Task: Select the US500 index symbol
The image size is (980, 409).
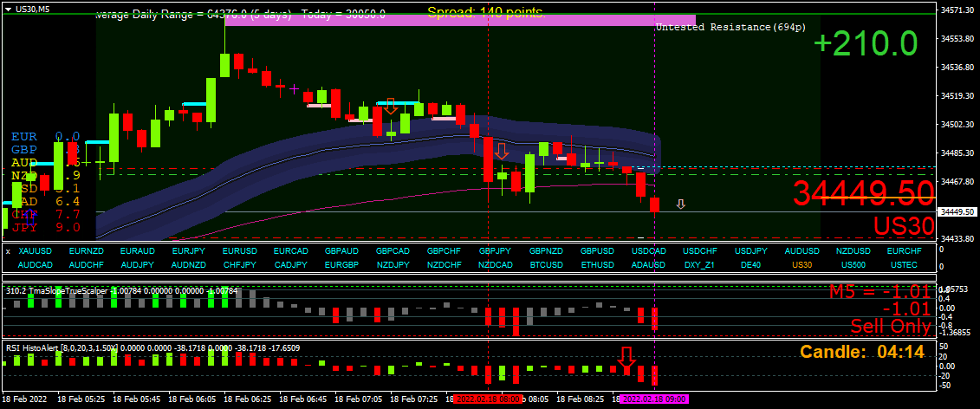Action: [853, 264]
